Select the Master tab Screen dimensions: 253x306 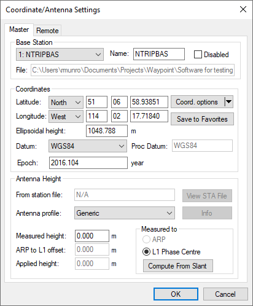(19, 29)
